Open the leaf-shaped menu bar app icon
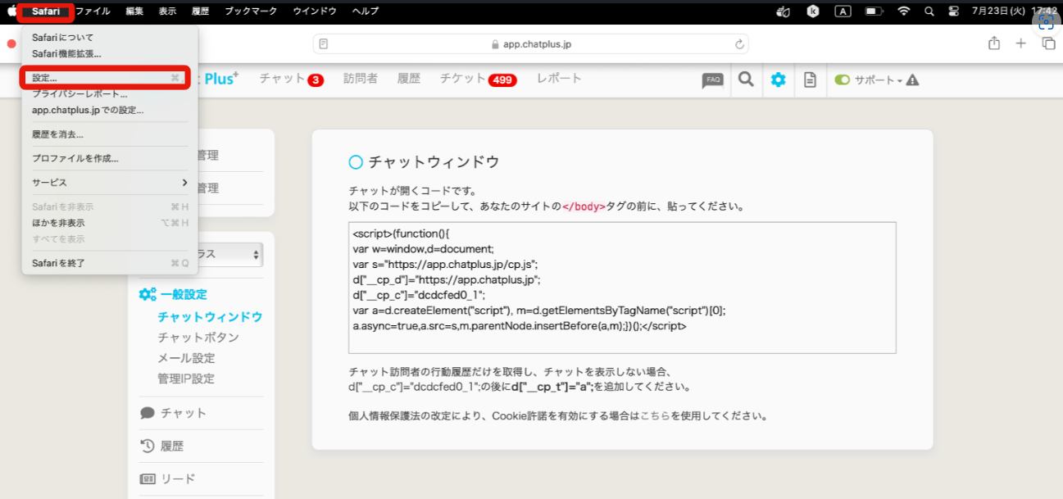This screenshot has width=1063, height=499. 782,11
